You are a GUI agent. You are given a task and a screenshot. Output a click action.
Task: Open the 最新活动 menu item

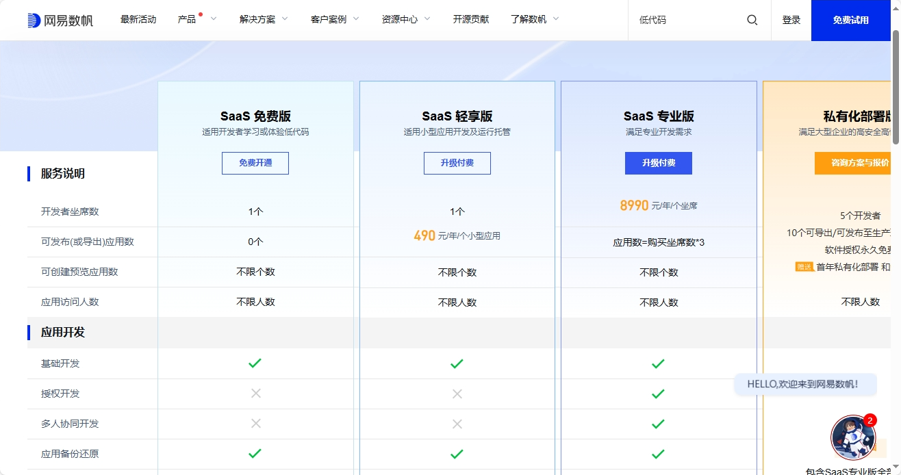tap(138, 20)
